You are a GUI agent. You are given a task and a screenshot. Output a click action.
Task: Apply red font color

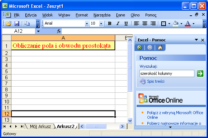click(188, 24)
